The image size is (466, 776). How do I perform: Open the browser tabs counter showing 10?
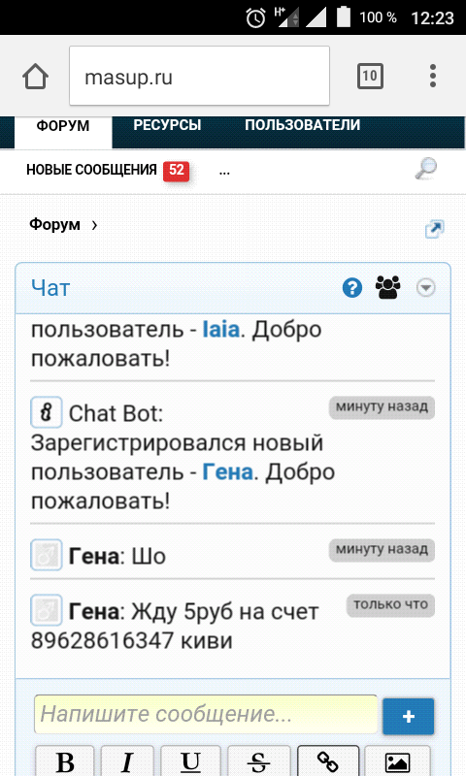370,77
